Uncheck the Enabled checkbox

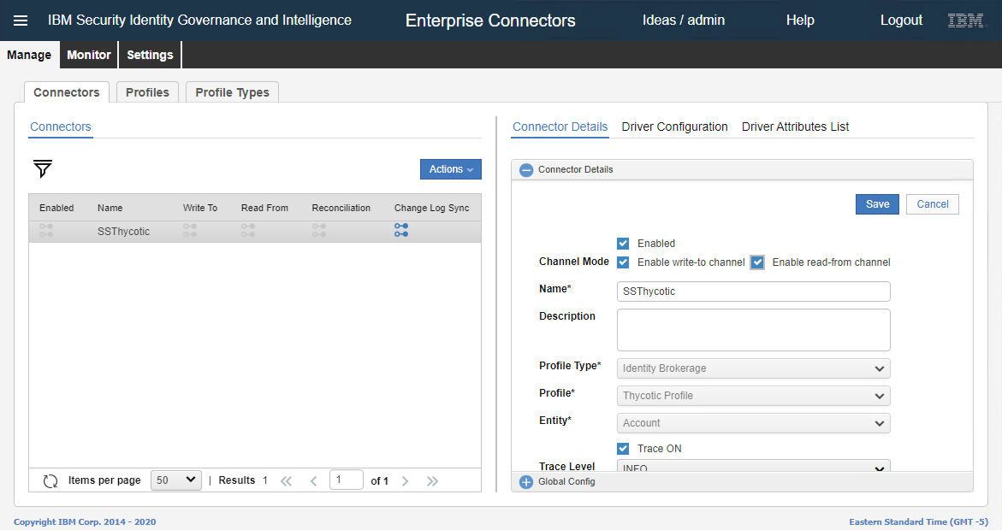point(623,244)
